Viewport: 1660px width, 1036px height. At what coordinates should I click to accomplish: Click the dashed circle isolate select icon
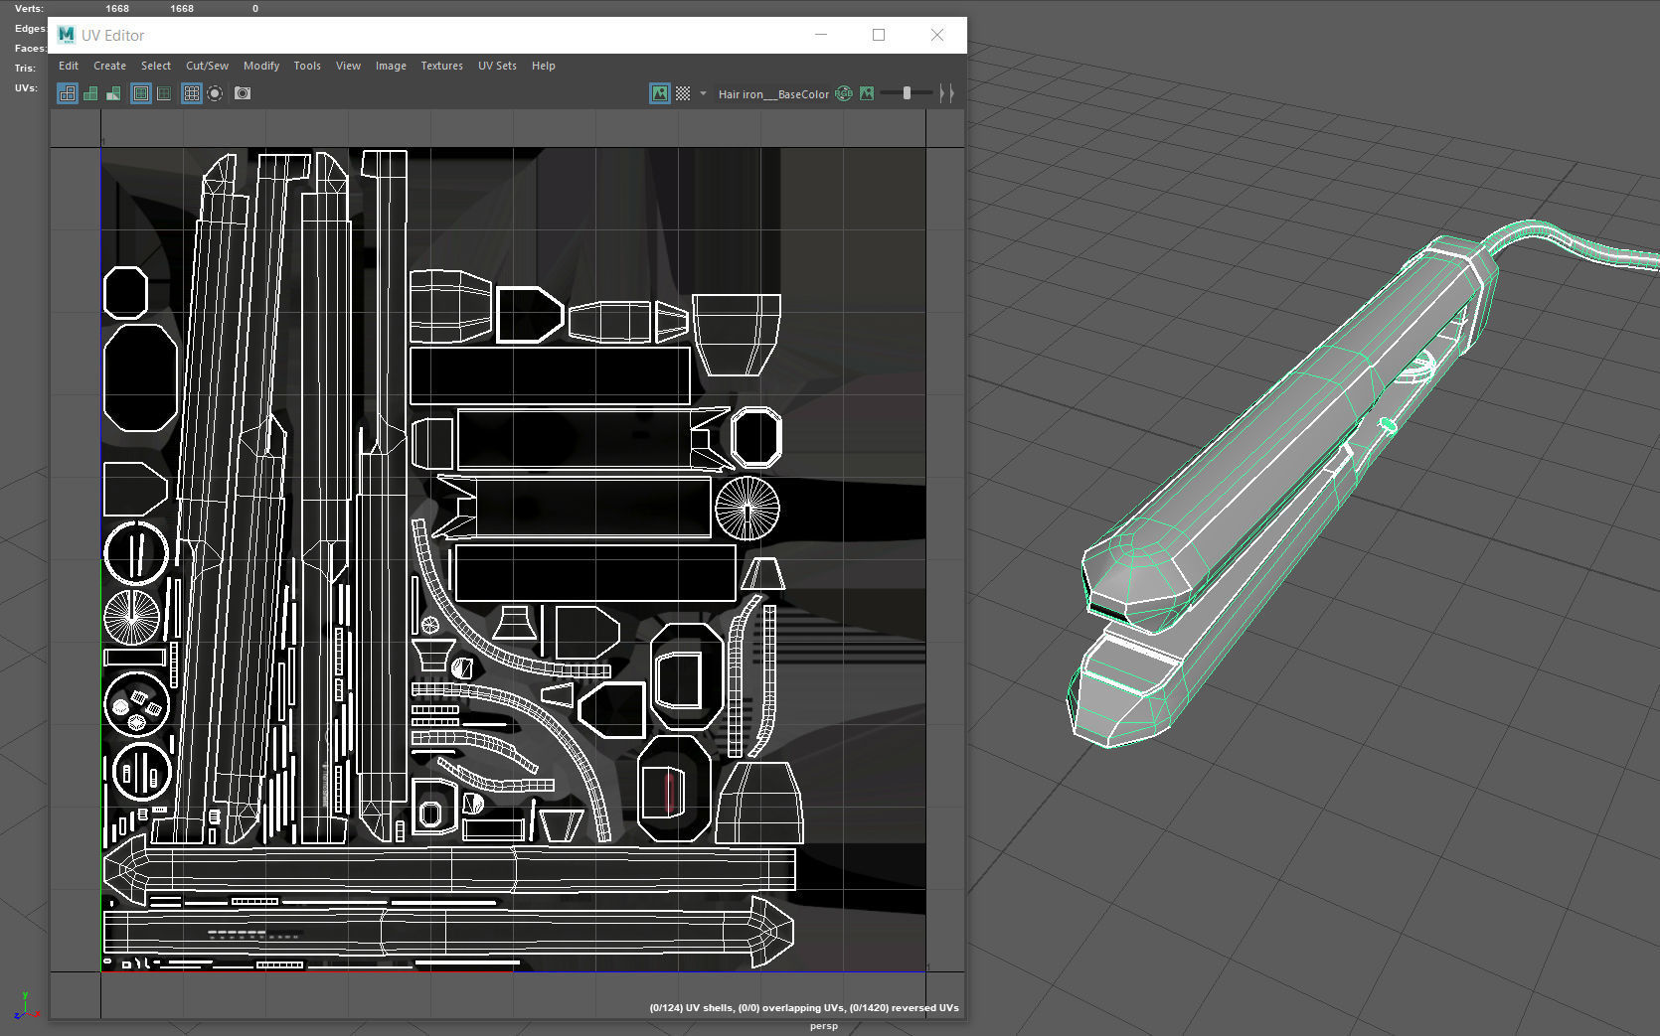click(215, 93)
